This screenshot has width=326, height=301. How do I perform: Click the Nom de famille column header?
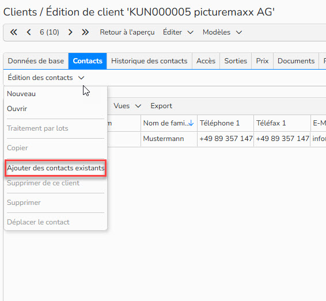169,123
